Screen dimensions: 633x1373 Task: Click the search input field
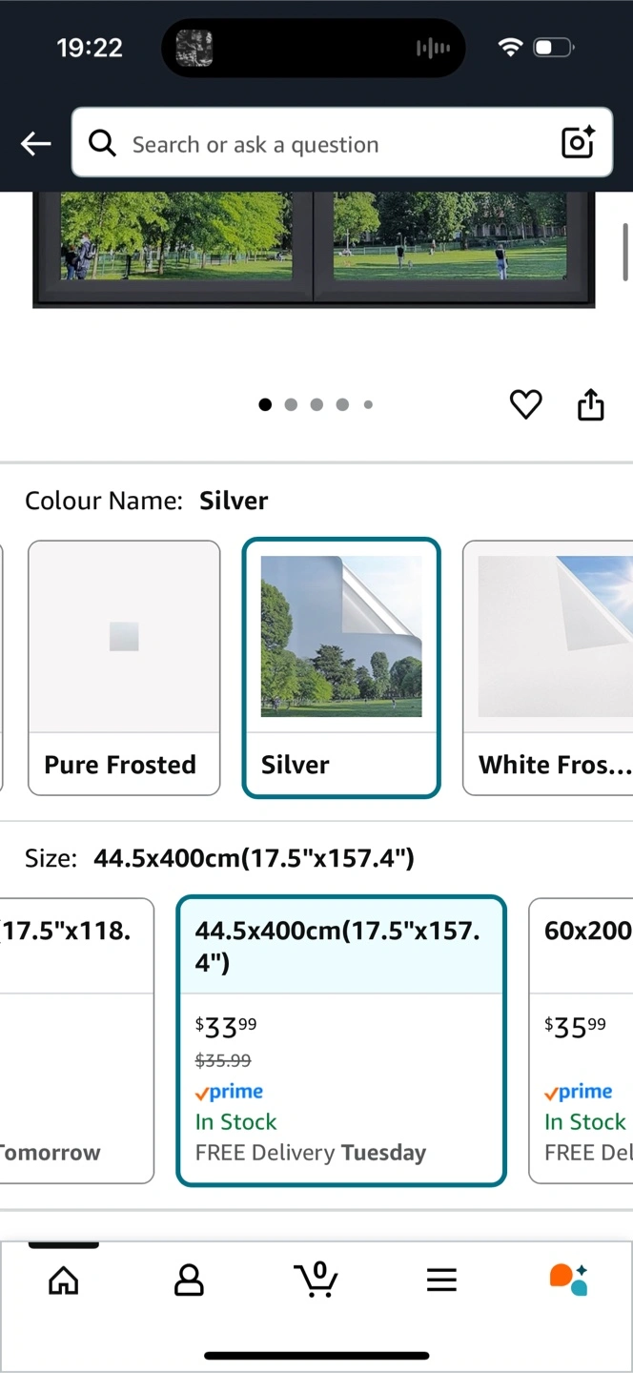(x=324, y=144)
